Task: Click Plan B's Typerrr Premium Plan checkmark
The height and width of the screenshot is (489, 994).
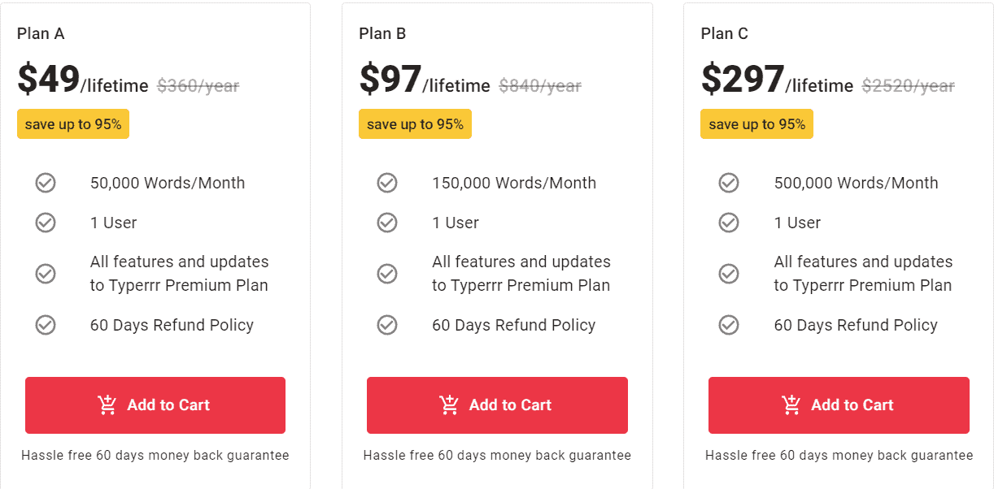Action: 387,274
